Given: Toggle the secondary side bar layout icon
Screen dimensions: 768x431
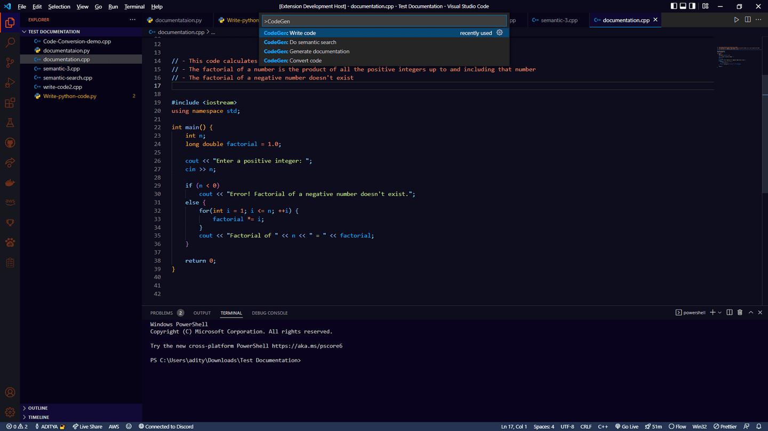Looking at the screenshot, I should [692, 6].
